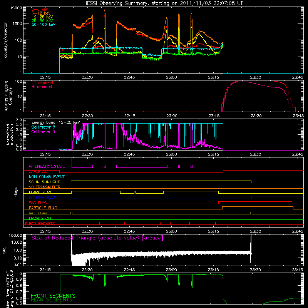Click the 23:15 tick under flags panel
This screenshot has height=308, width=308.
(x=214, y=231)
